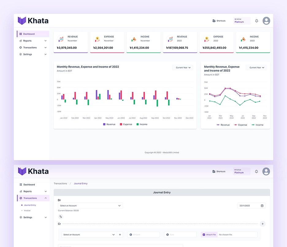Image resolution: width=287 pixels, height=247 pixels.
Task: Toggle the Expense series in the line chart legend
Action: 240,125
